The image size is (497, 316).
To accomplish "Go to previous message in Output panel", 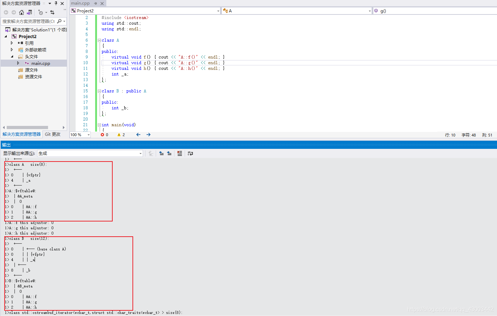I will coord(161,153).
